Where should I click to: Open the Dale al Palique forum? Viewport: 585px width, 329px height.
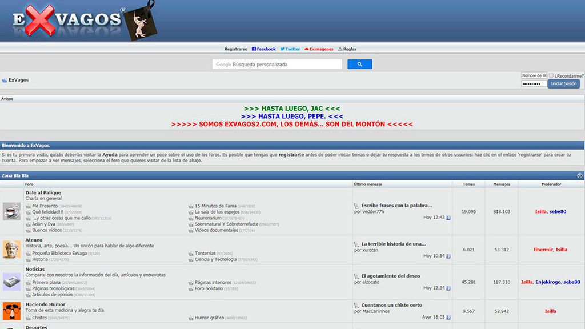point(43,192)
